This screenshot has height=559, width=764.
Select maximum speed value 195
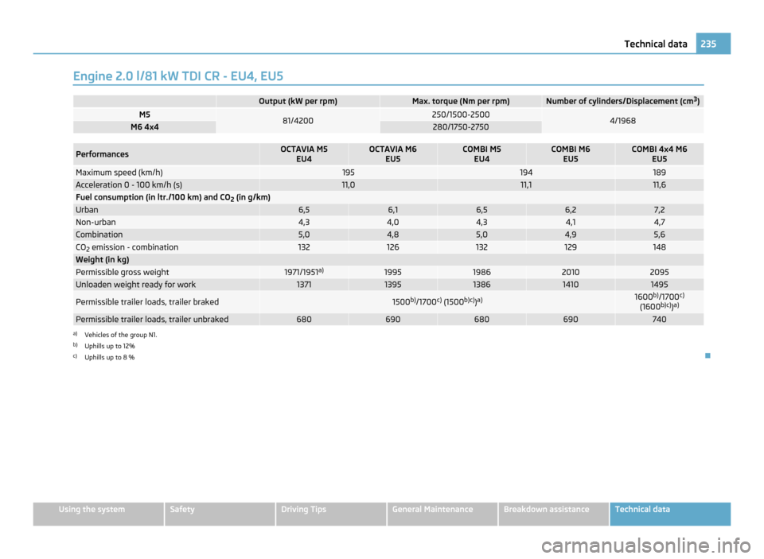pyautogui.click(x=349, y=173)
